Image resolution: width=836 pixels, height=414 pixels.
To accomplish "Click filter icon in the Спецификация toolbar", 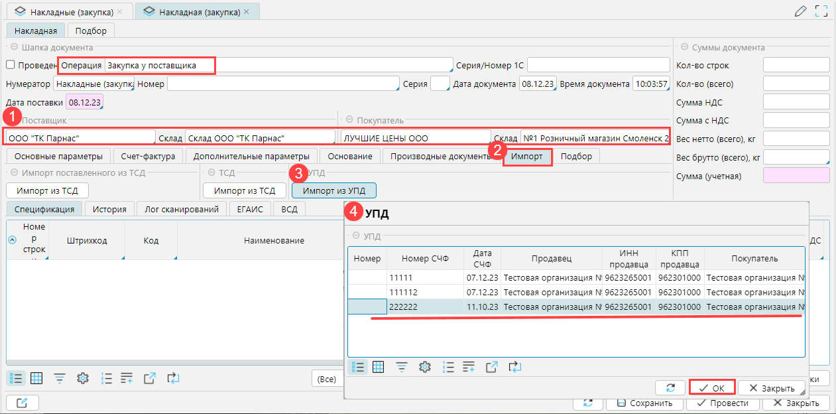I will click(x=60, y=378).
